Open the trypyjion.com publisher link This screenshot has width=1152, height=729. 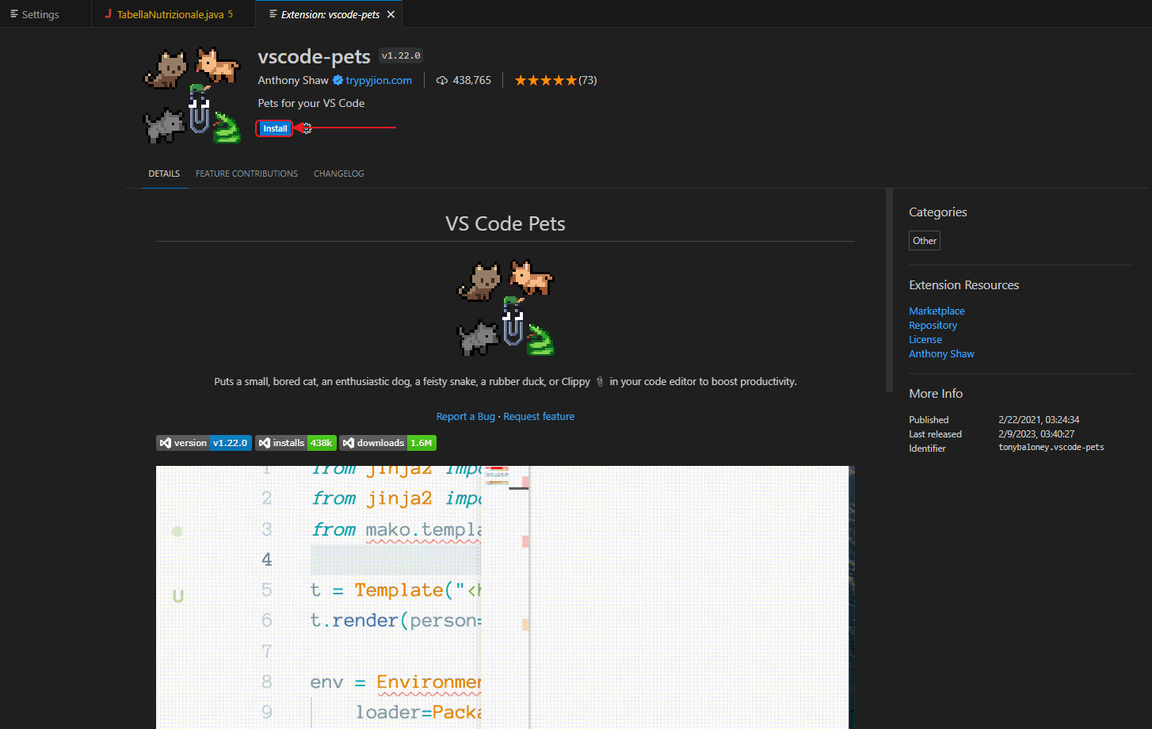pos(379,80)
